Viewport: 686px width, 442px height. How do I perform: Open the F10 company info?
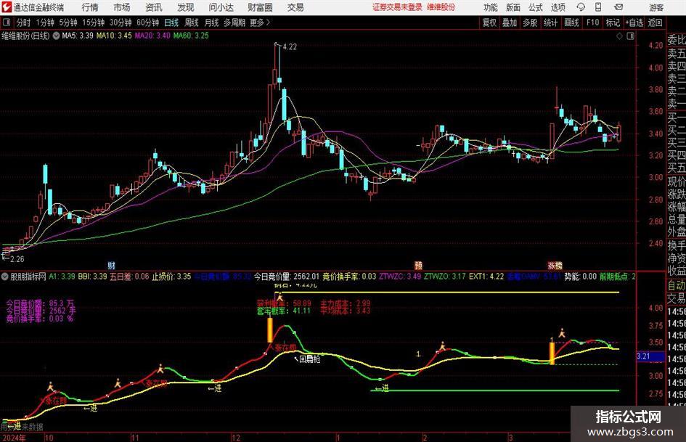[x=592, y=22]
